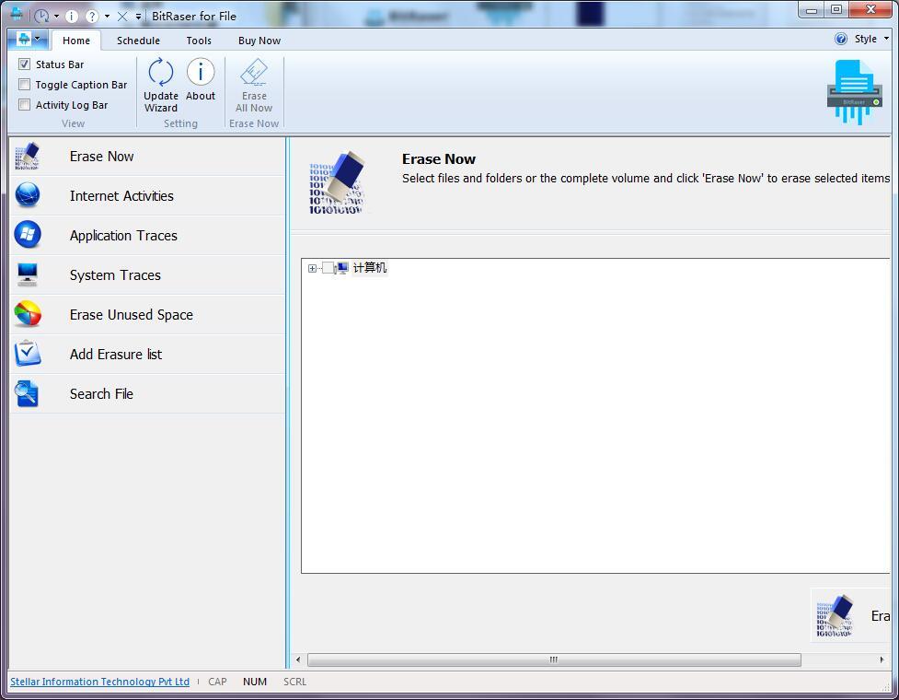Open the About dialog from ribbon
Image resolution: width=899 pixels, height=700 pixels.
click(200, 79)
